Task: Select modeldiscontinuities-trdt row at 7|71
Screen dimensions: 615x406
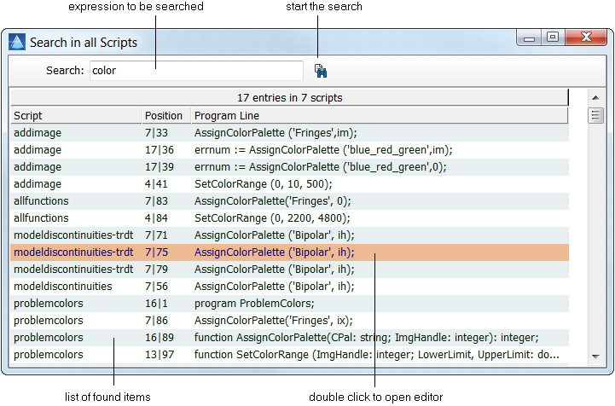Action: coord(289,235)
